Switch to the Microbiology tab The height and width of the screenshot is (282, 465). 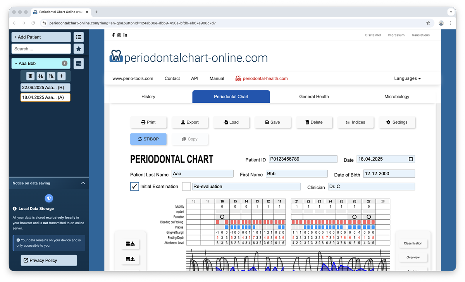click(396, 97)
